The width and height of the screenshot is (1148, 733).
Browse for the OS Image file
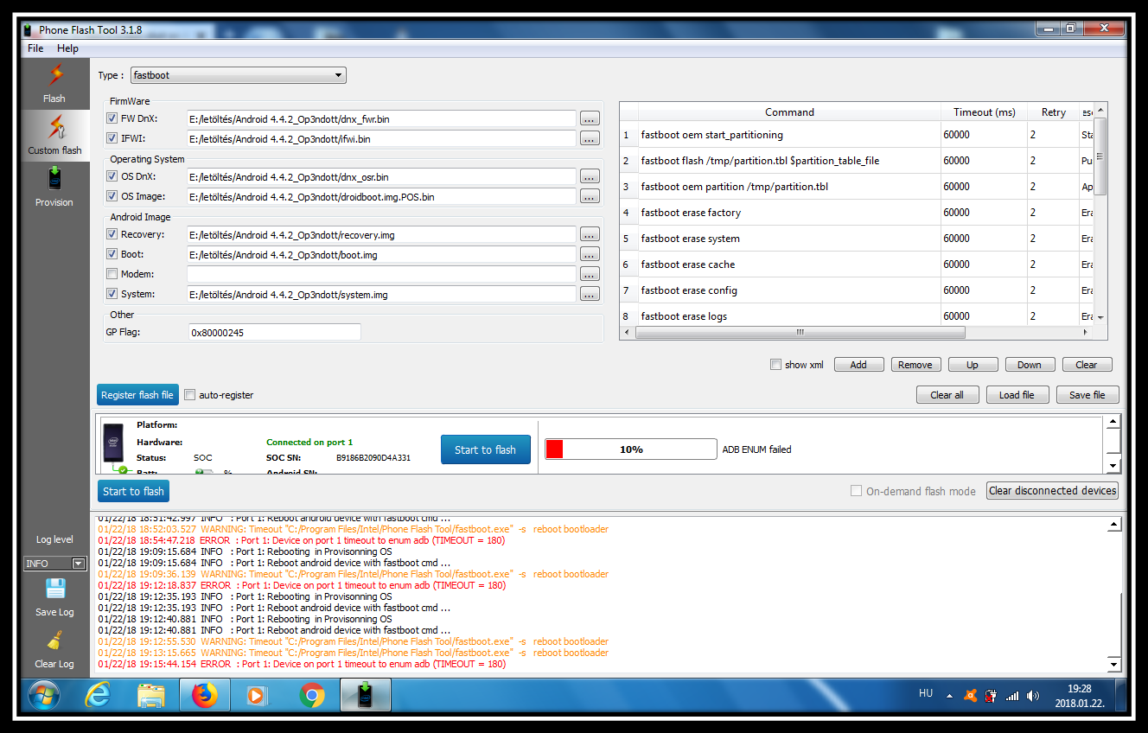point(590,196)
